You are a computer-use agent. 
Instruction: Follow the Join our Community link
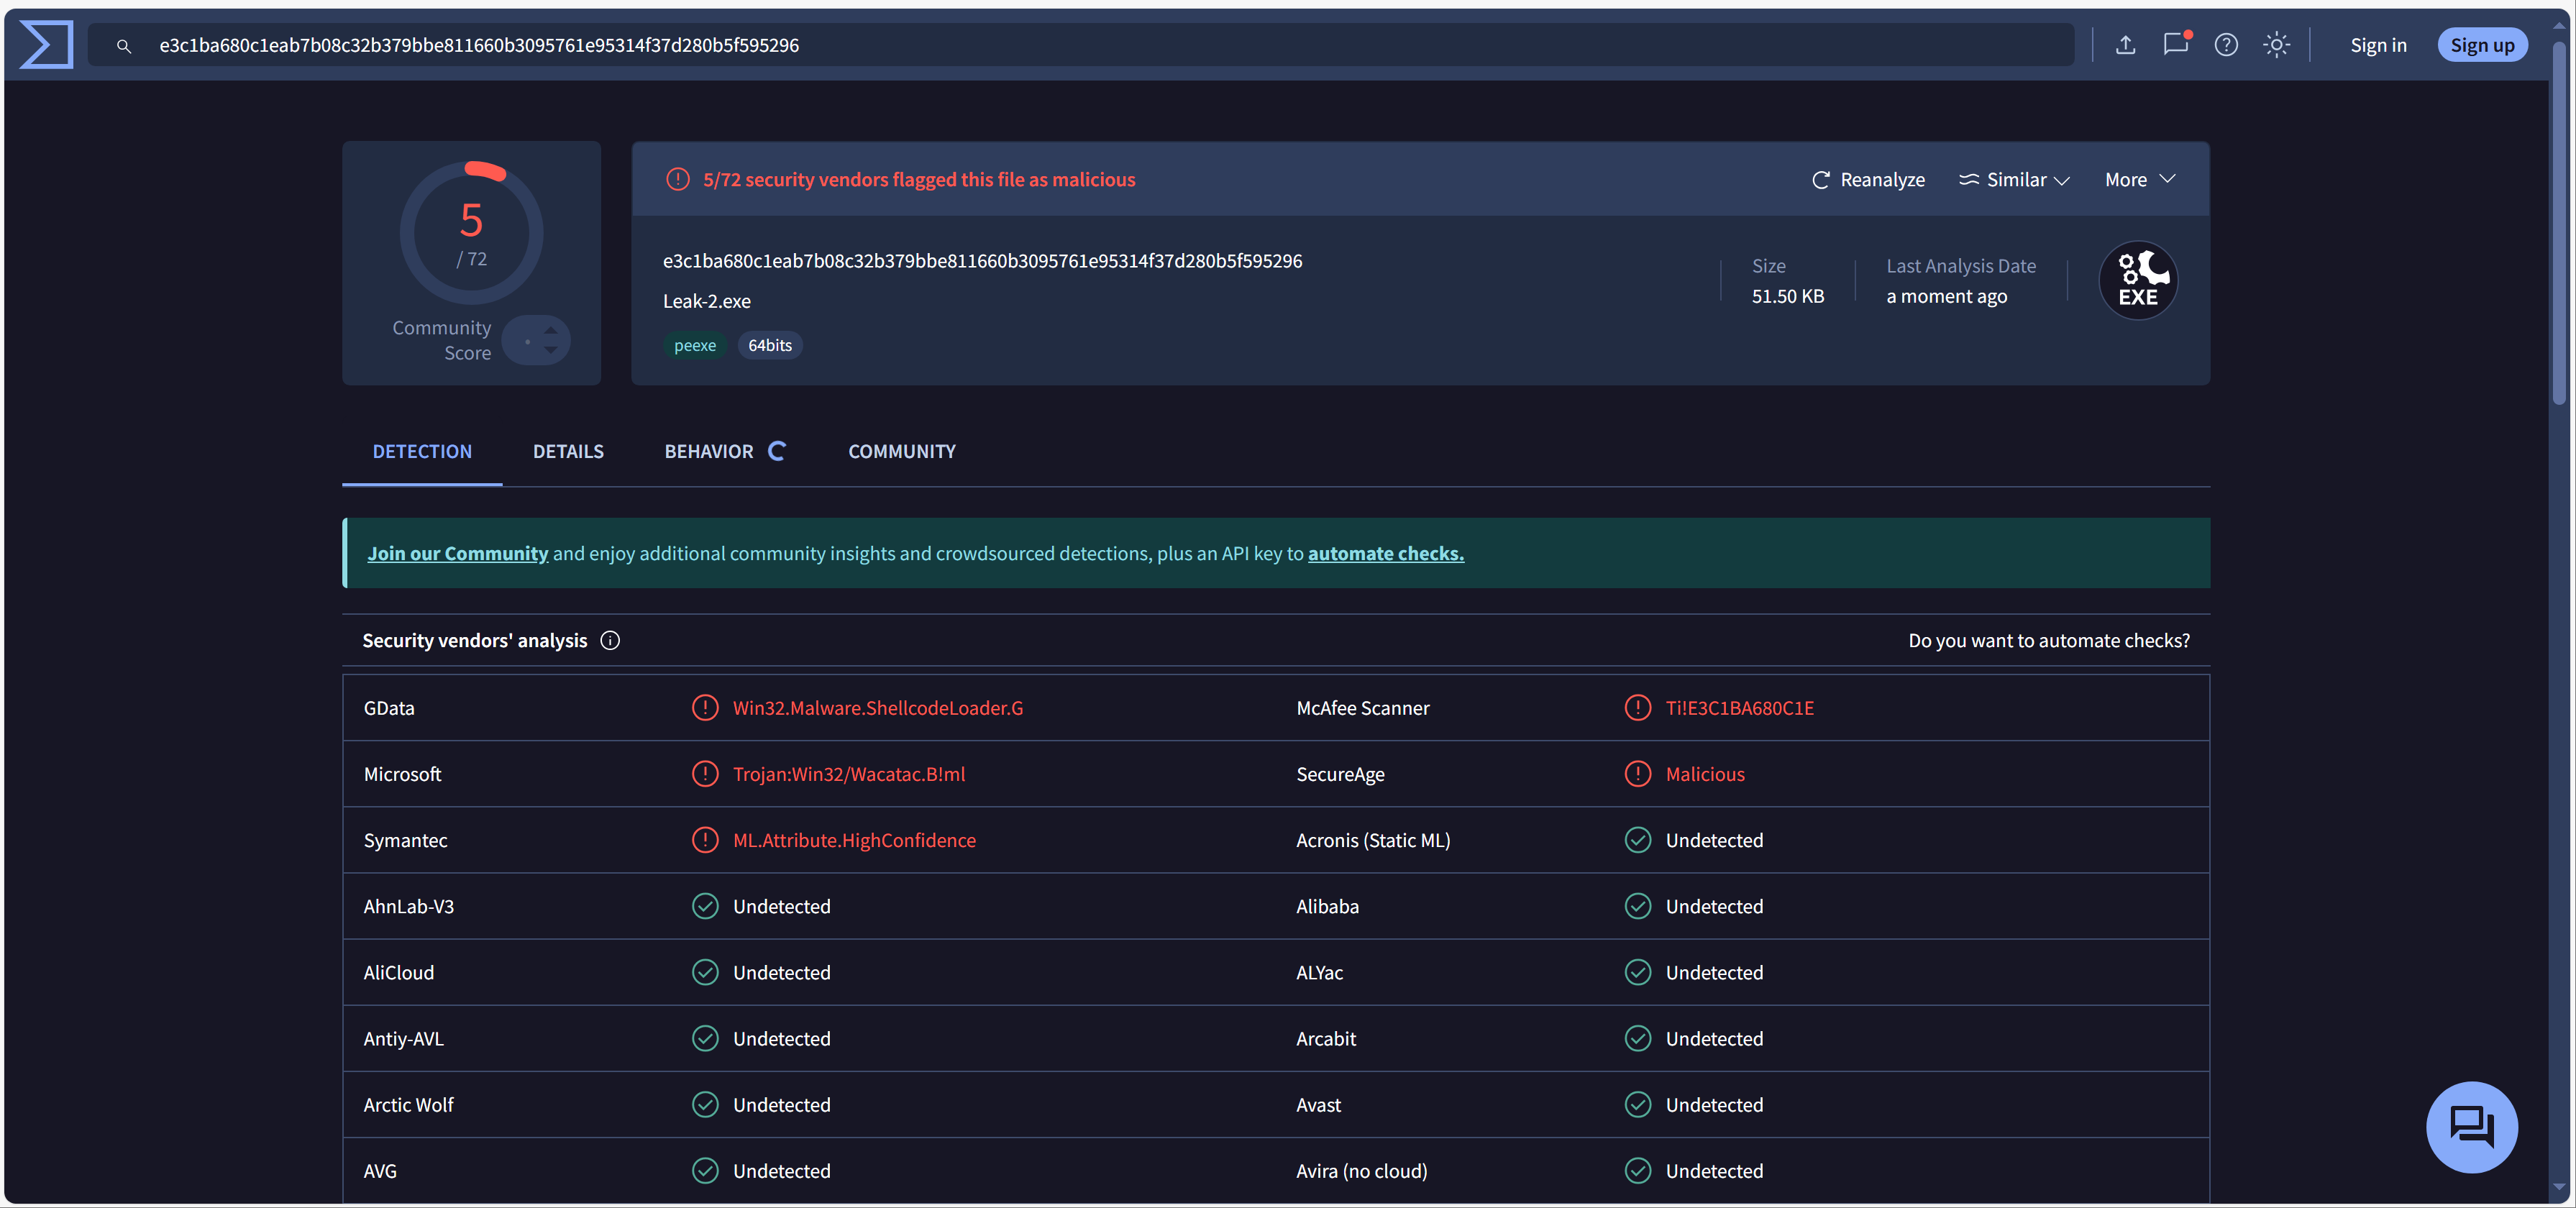pos(457,554)
